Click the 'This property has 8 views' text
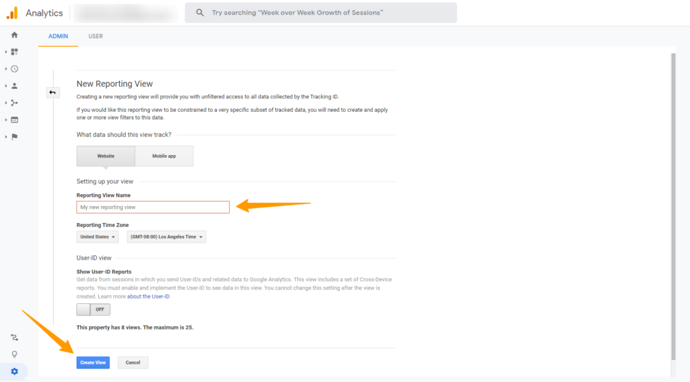690x382 pixels. [x=135, y=327]
